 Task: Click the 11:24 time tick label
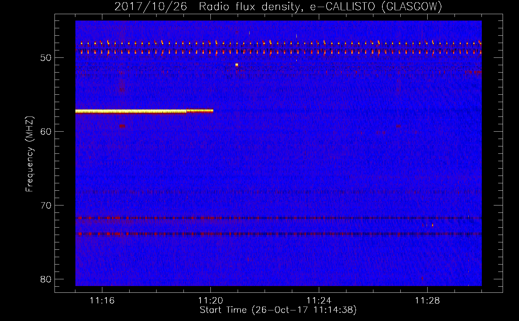click(x=319, y=300)
